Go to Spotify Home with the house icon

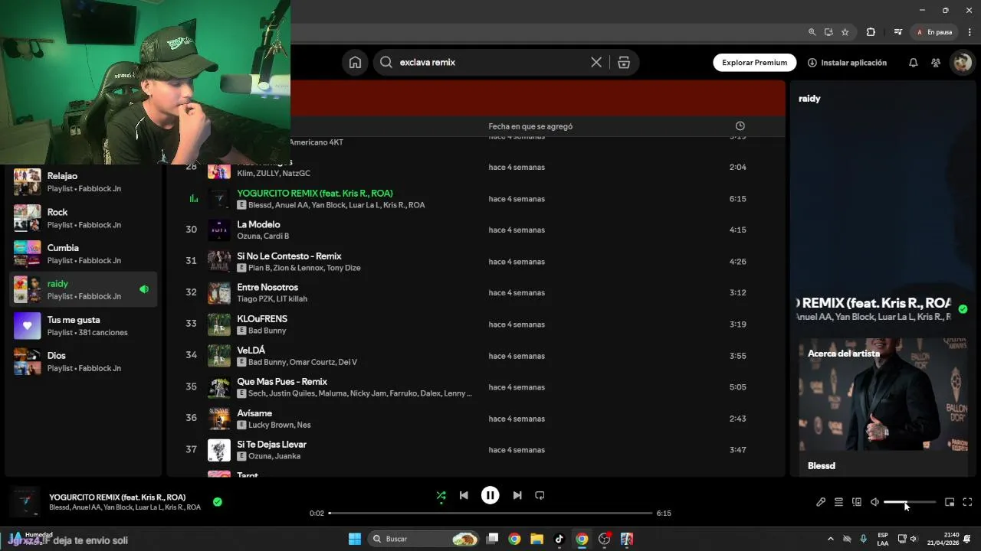click(355, 63)
